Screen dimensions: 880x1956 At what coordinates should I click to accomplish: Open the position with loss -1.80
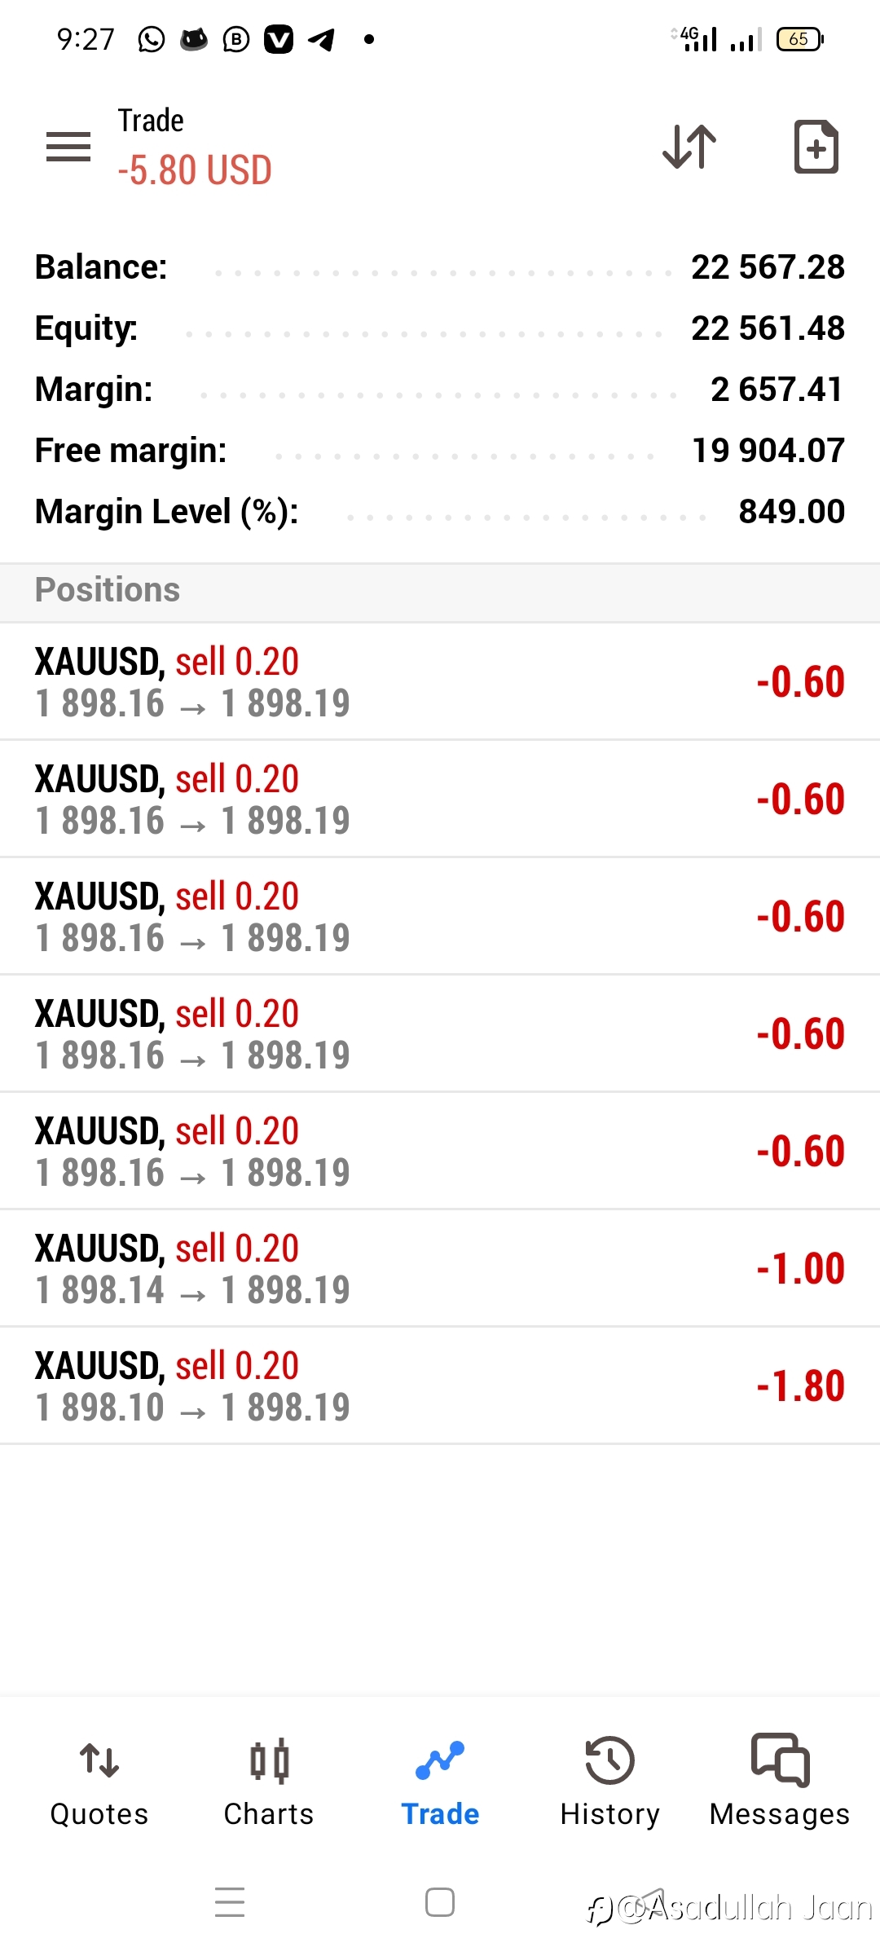pos(440,1385)
